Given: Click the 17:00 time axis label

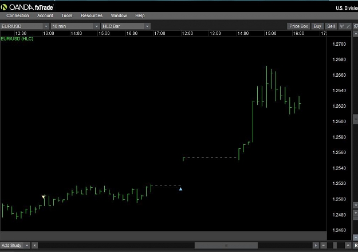Looking at the screenshot, I should pos(160,33).
